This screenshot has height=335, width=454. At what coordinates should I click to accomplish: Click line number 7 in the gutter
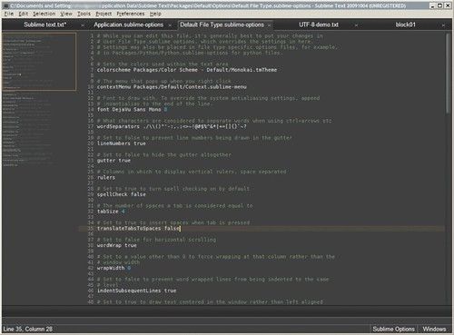click(92, 70)
